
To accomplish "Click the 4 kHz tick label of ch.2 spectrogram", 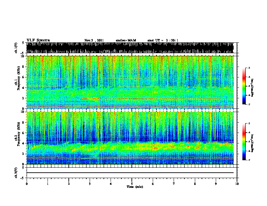I will [24, 144].
